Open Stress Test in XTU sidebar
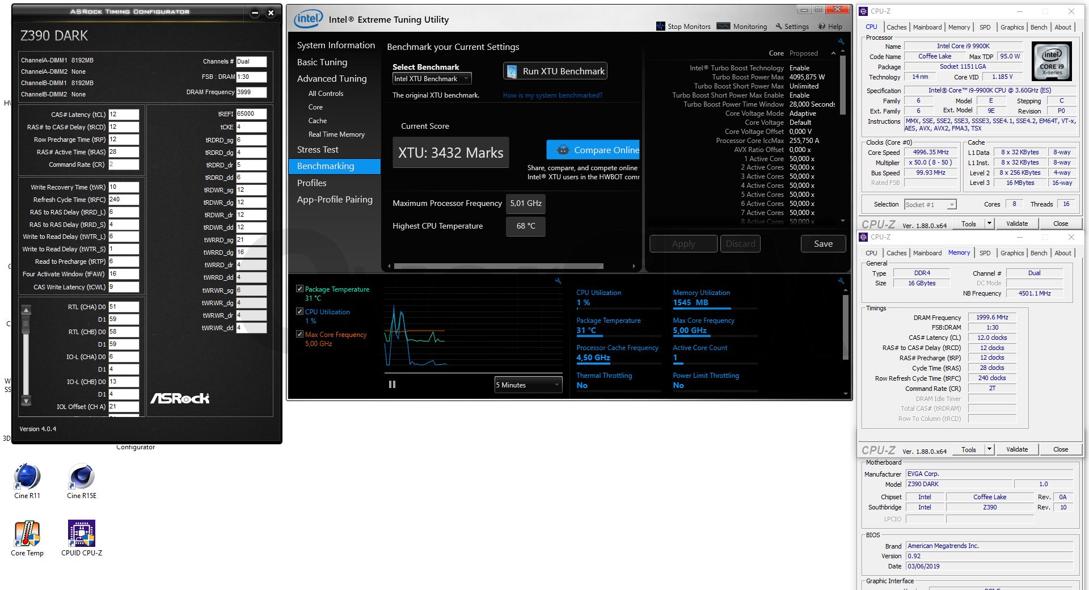This screenshot has height=590, width=1089. 318,150
